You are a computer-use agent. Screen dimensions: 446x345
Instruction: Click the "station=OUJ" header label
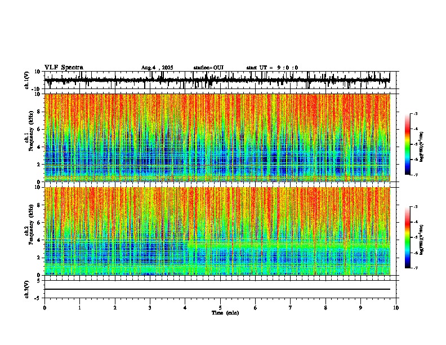(208, 68)
